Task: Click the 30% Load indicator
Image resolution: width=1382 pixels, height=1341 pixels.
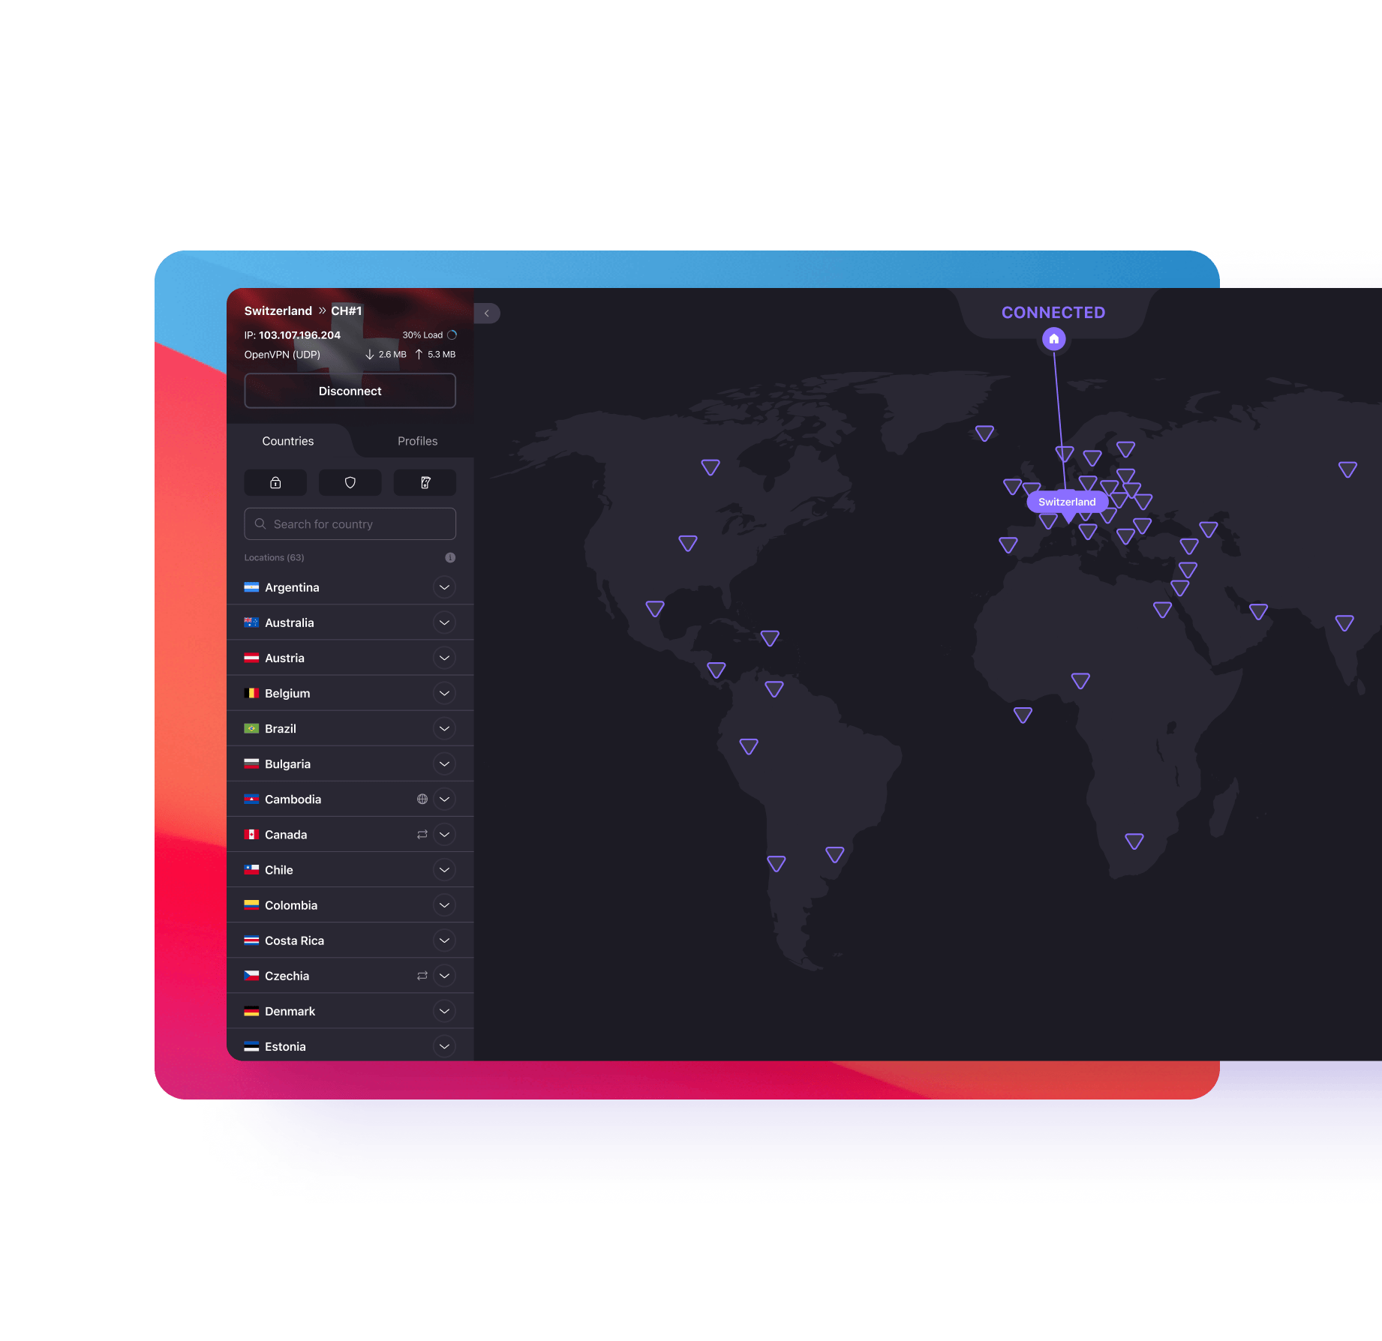Action: coord(422,334)
